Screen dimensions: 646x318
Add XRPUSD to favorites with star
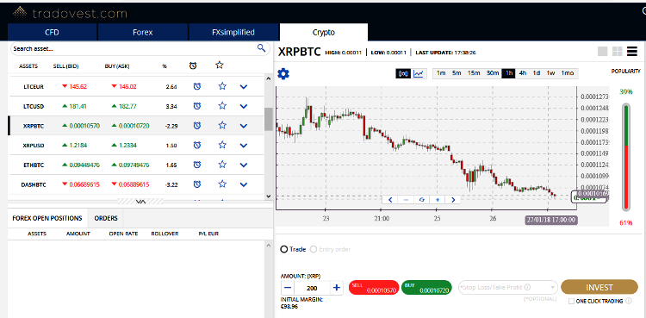coord(222,145)
